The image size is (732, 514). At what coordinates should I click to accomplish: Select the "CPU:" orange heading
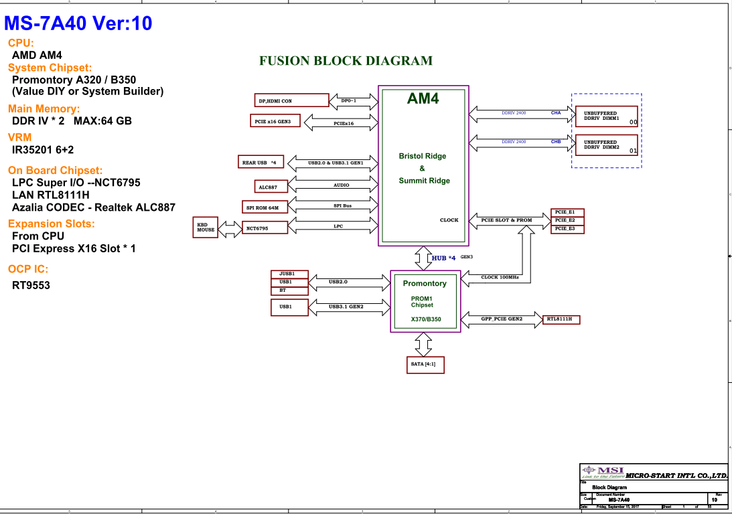tap(21, 43)
